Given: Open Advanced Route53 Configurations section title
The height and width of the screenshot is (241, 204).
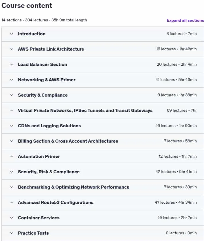Looking at the screenshot, I should (x=56, y=203).
